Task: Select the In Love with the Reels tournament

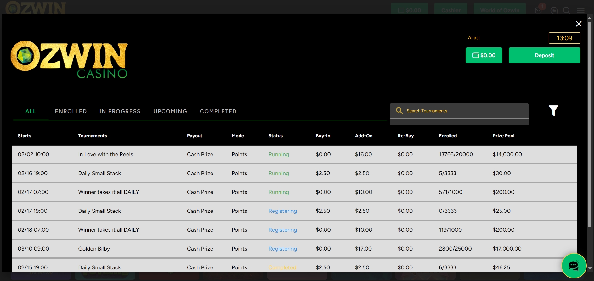Action: click(294, 154)
